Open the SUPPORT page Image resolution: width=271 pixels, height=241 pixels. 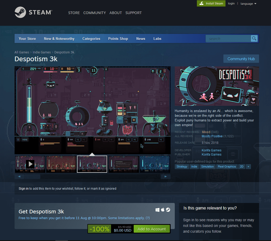pyautogui.click(x=133, y=13)
